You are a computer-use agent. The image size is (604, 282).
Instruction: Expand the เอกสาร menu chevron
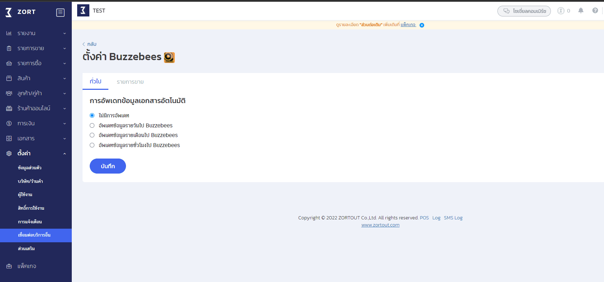(65, 138)
